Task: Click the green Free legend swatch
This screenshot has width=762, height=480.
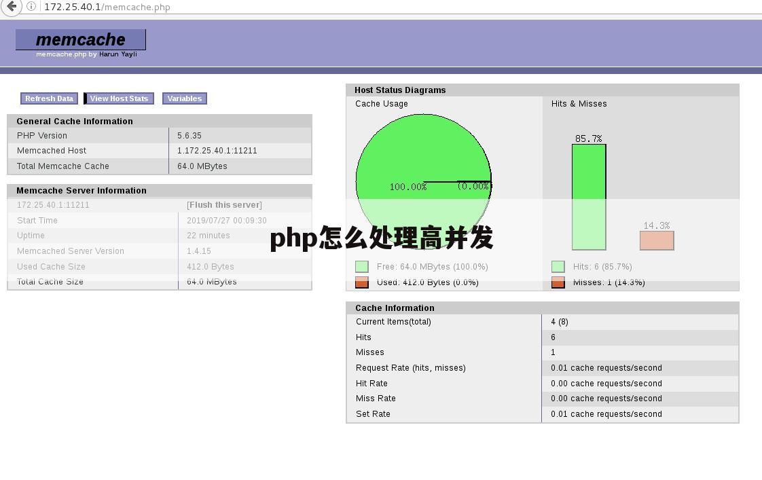Action: [361, 266]
